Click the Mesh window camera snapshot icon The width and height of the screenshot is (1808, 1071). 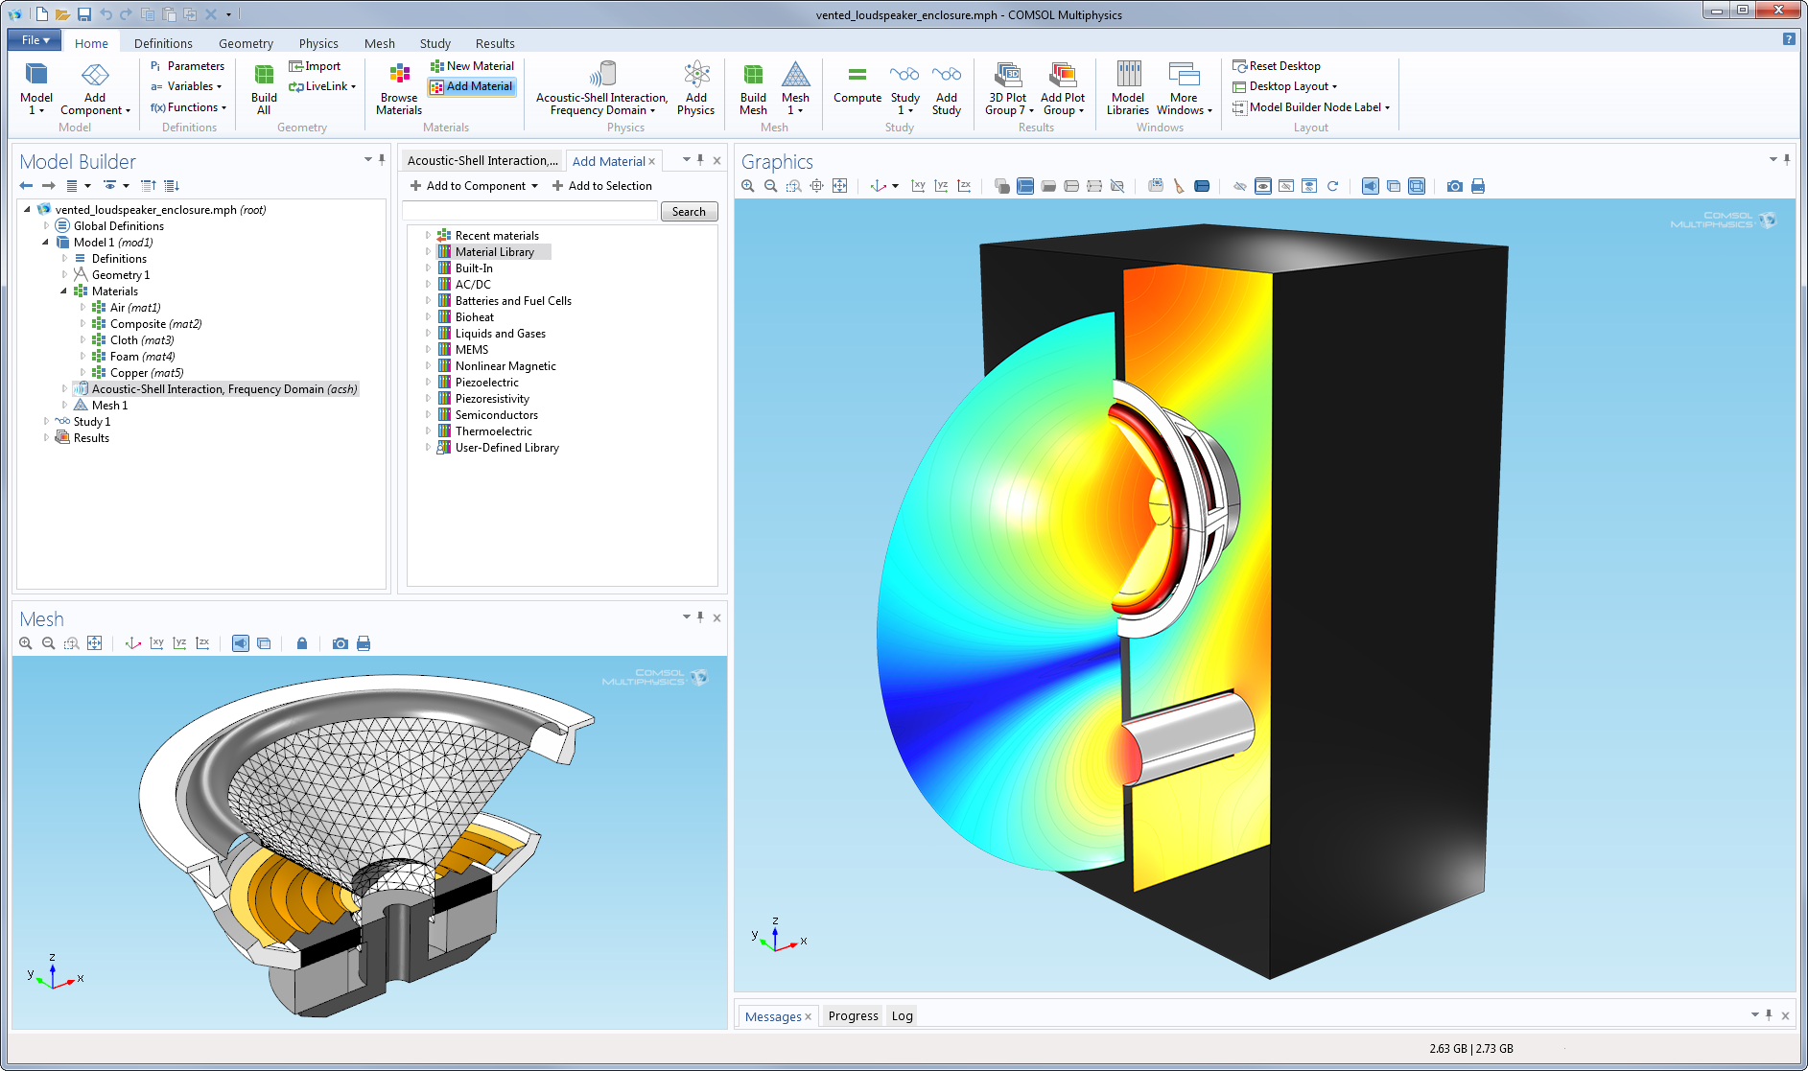(x=340, y=643)
